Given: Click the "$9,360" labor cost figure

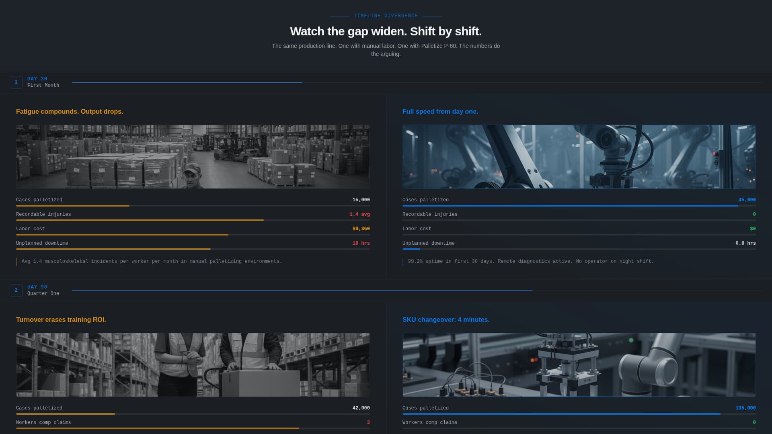Looking at the screenshot, I should (361, 229).
